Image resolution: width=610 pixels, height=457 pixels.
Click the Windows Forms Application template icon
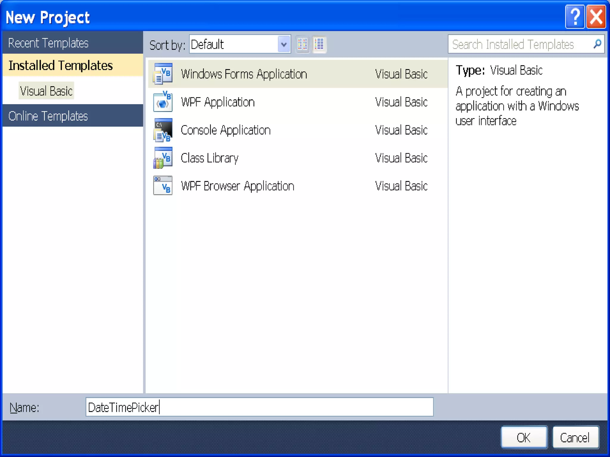(x=163, y=73)
